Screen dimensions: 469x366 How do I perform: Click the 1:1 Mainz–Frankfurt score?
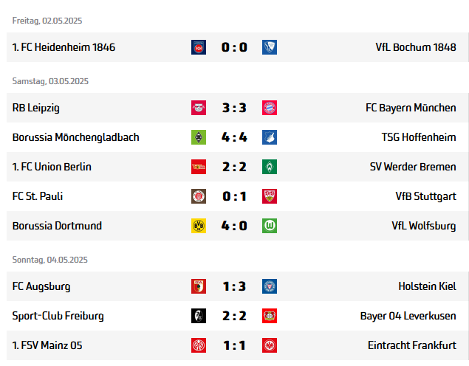point(234,345)
